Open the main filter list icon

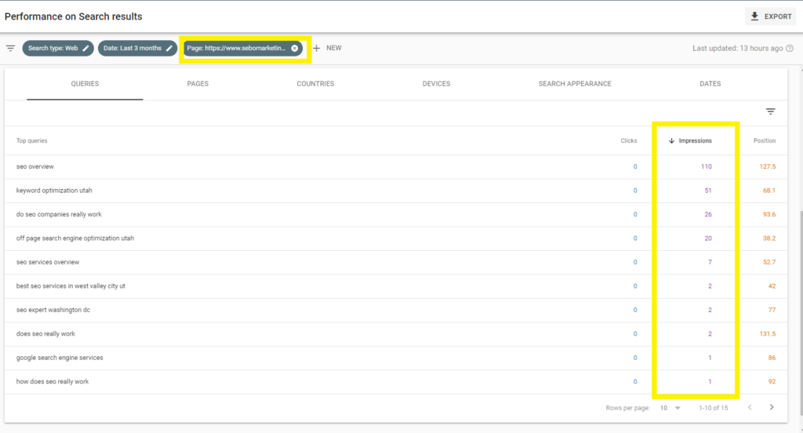tap(10, 48)
